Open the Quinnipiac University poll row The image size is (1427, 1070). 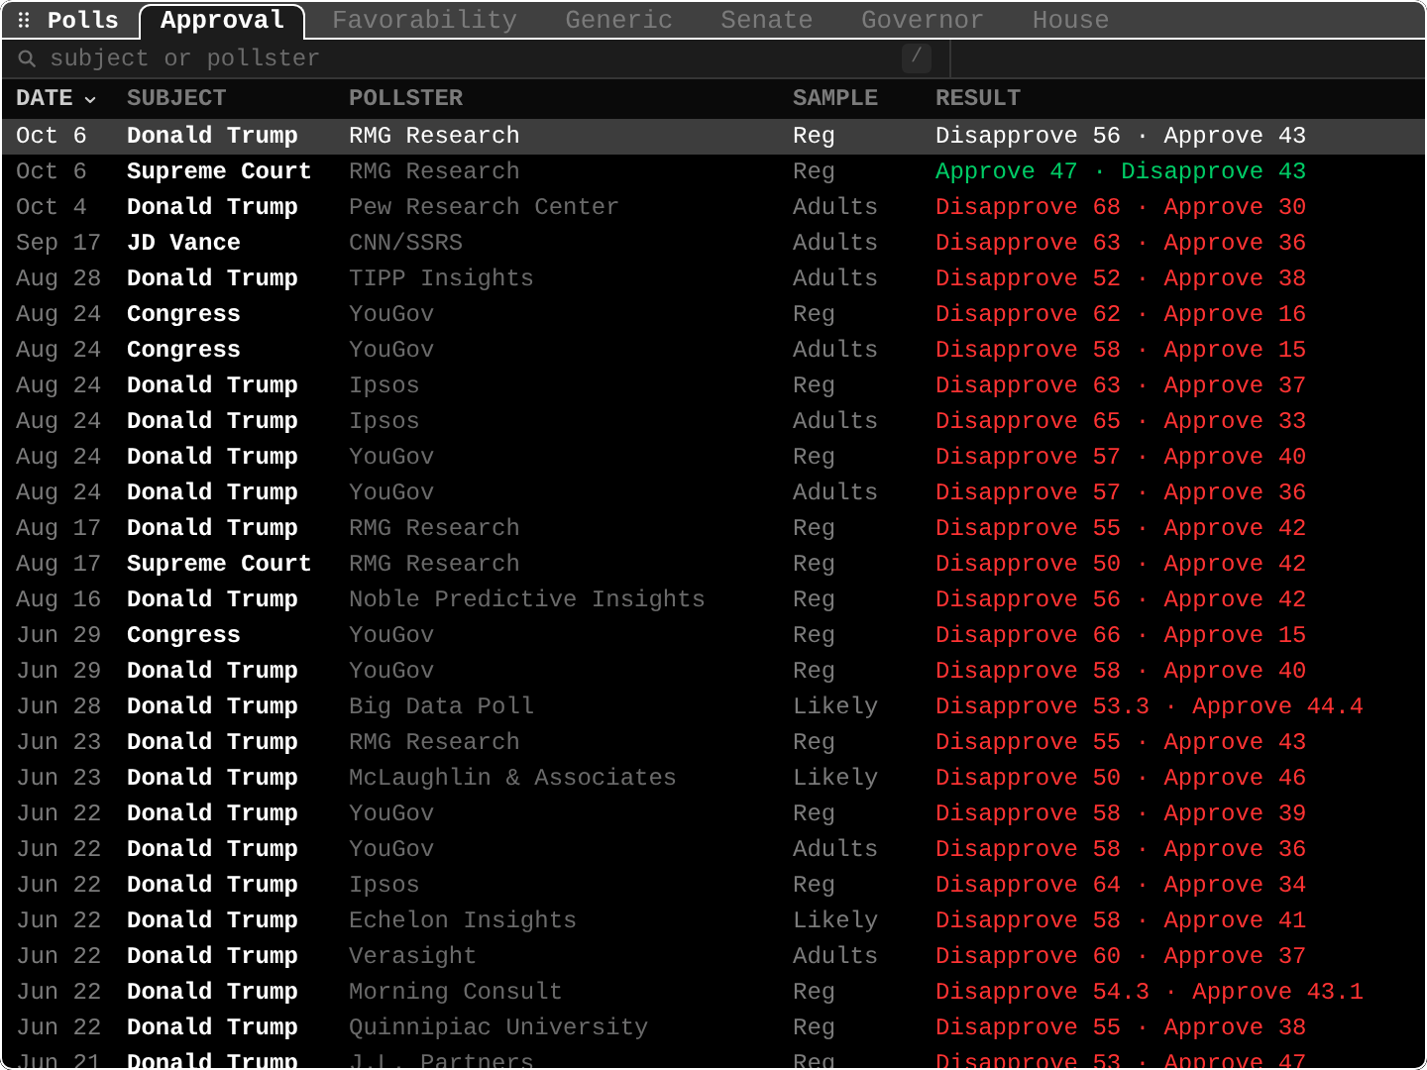point(713,1027)
